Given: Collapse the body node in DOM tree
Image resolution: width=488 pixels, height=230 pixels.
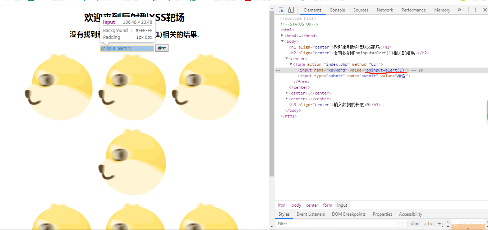Looking at the screenshot, I should (282, 41).
